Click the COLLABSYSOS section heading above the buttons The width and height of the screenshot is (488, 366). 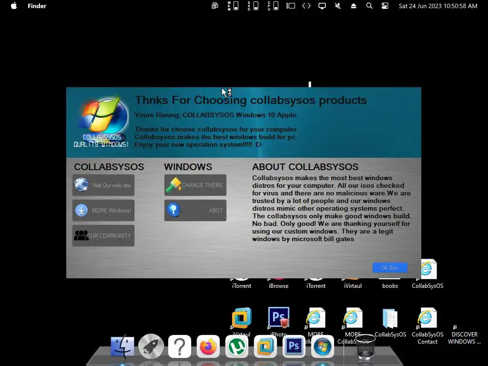(109, 167)
